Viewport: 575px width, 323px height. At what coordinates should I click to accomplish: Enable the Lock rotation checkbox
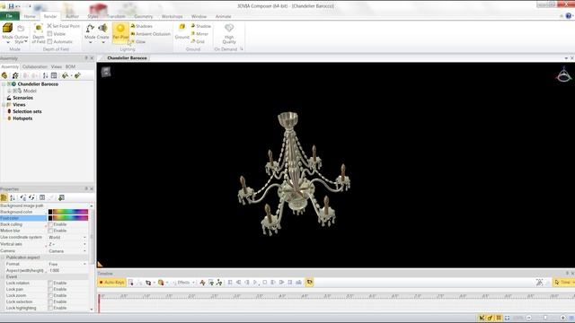(50, 284)
